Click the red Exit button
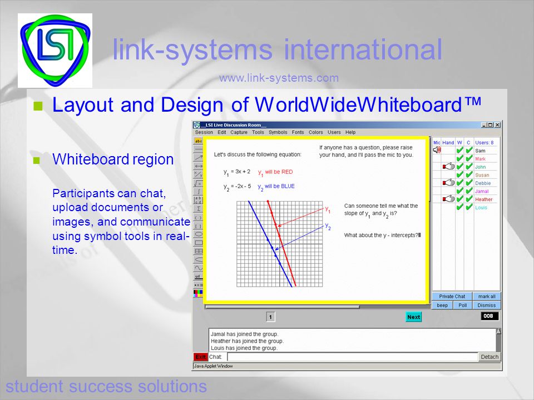The height and width of the screenshot is (400, 534). coord(201,357)
